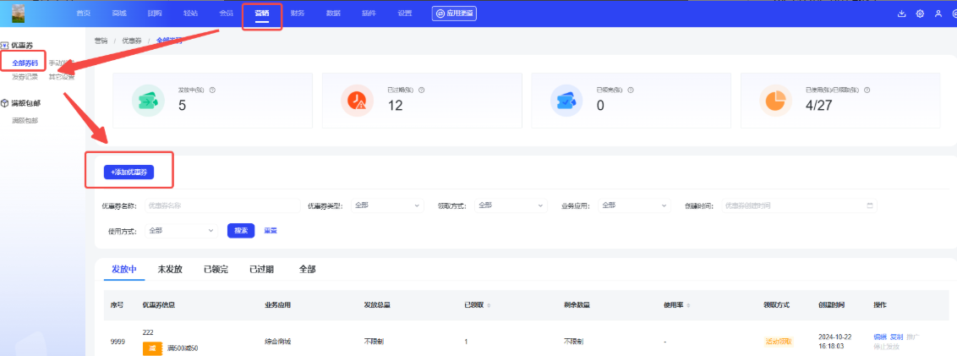
Task: Click help icon beside 已过期(张)
Action: click(421, 90)
